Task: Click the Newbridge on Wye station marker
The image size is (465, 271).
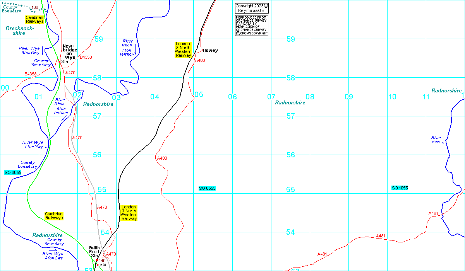Action: [58, 61]
